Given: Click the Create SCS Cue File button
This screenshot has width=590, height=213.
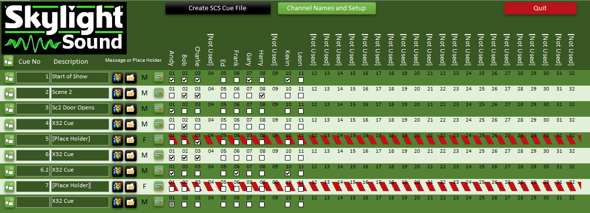Looking at the screenshot, I should 217,8.
